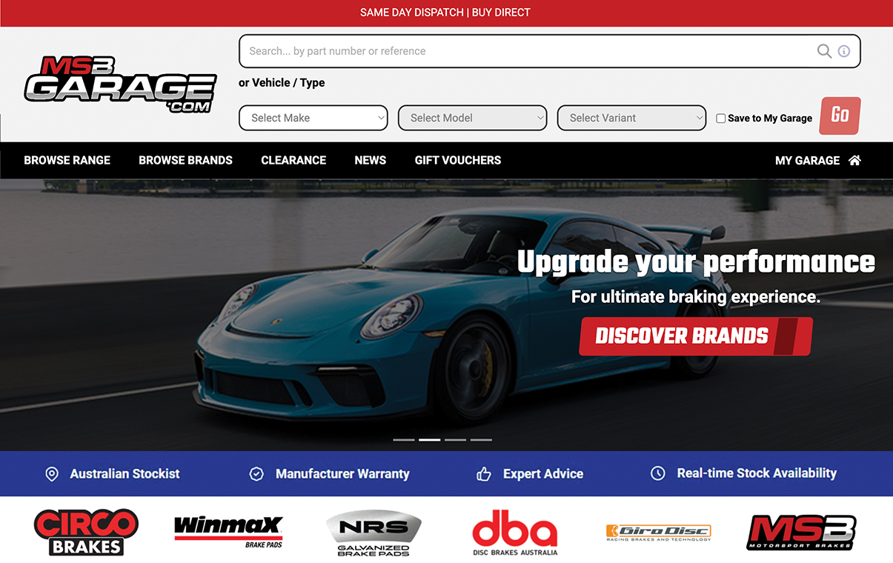
Task: Click the Manufacturer Warranty checkmark icon
Action: point(256,474)
